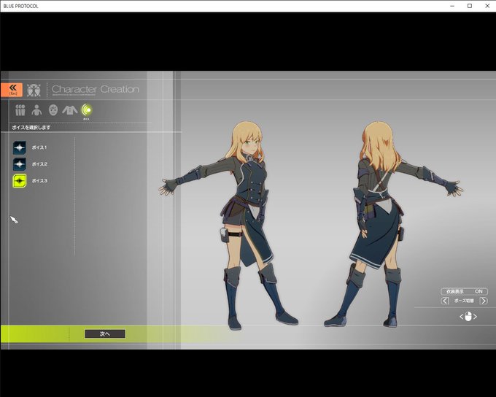Switch to the face customization tab icon
The height and width of the screenshot is (397, 496).
pyautogui.click(x=53, y=110)
